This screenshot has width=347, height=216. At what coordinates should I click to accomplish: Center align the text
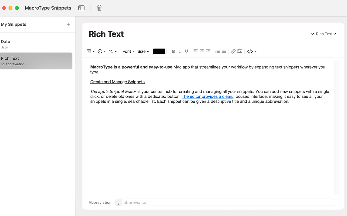[x=202, y=51]
